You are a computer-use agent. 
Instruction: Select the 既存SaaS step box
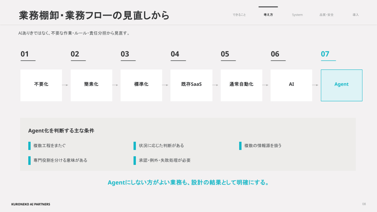pyautogui.click(x=191, y=85)
